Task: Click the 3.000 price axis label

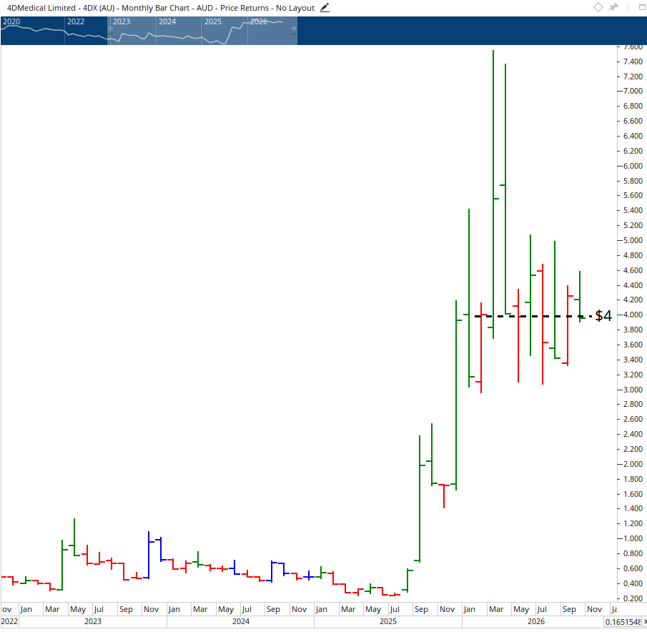Action: (633, 390)
